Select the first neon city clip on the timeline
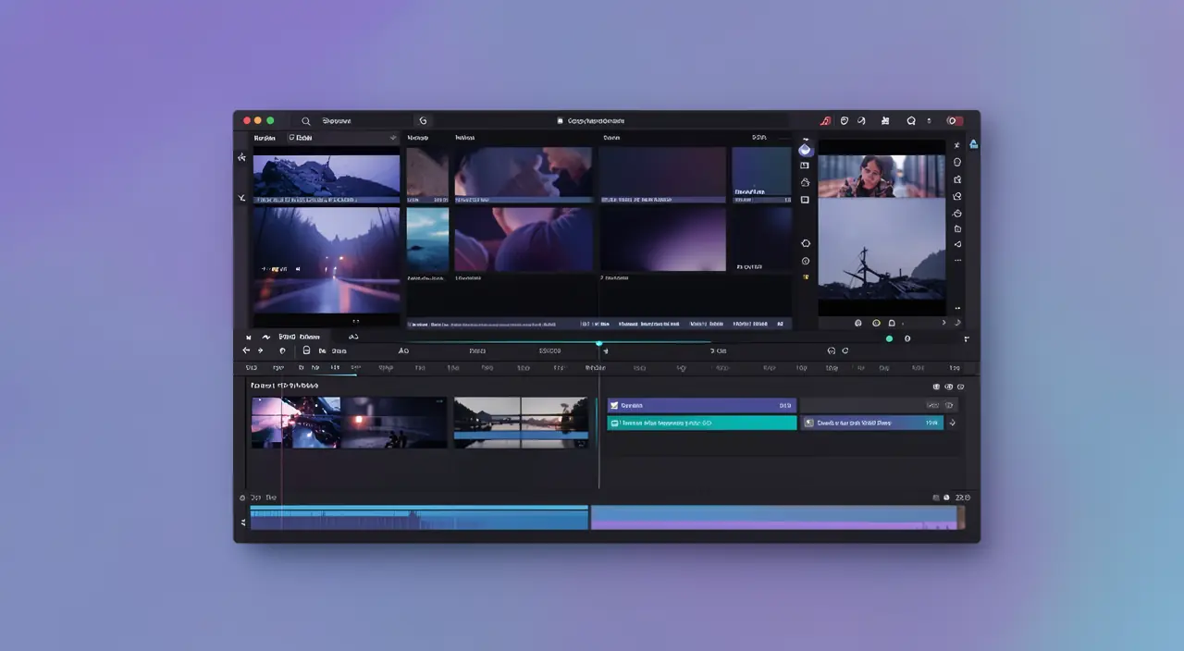Image resolution: width=1184 pixels, height=651 pixels. (297, 423)
